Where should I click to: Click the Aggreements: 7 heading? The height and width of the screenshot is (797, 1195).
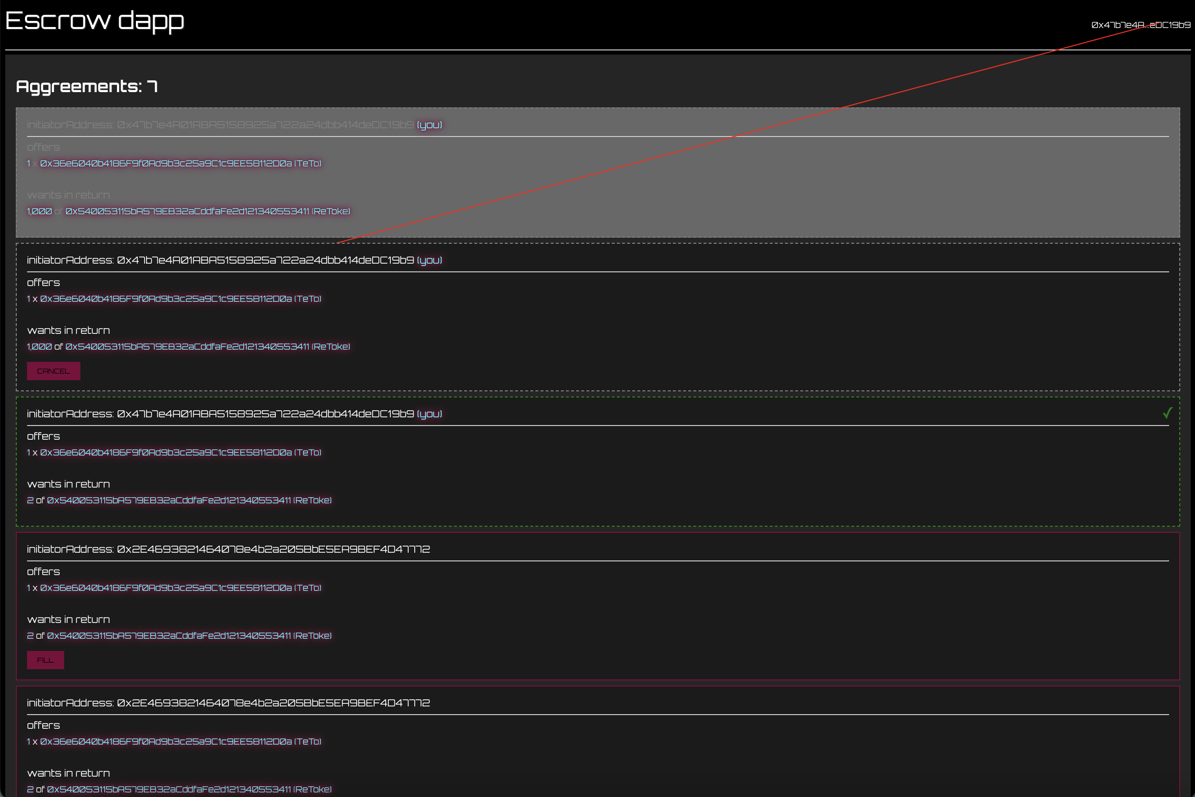tap(87, 87)
